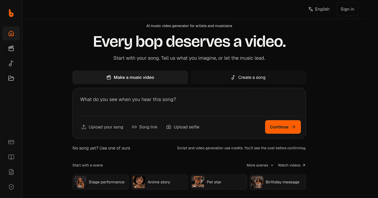The width and height of the screenshot is (378, 198).
Task: Open the clapperboard videos icon in sidebar
Action: (11, 48)
